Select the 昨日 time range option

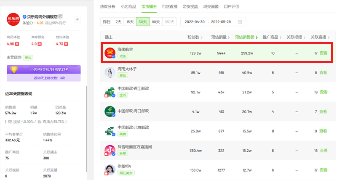[x=107, y=22]
